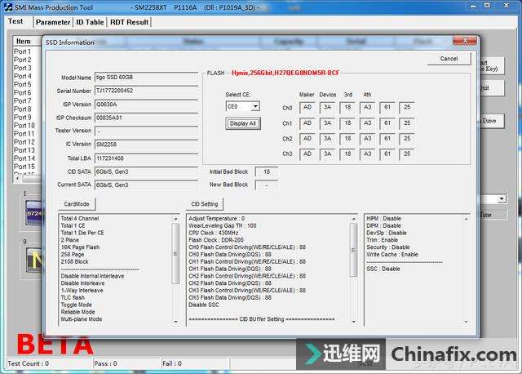Click the Tester Version field

pyautogui.click(x=146, y=131)
